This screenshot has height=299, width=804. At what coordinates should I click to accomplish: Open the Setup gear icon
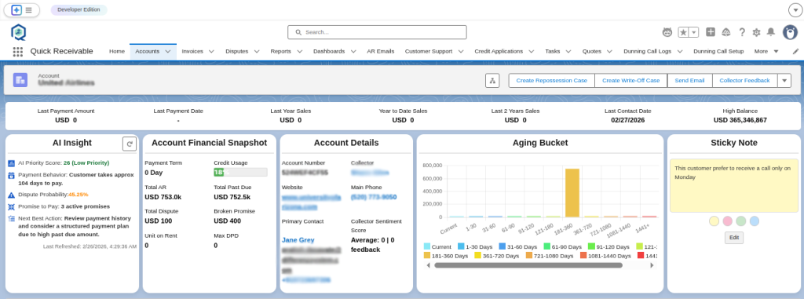(756, 32)
